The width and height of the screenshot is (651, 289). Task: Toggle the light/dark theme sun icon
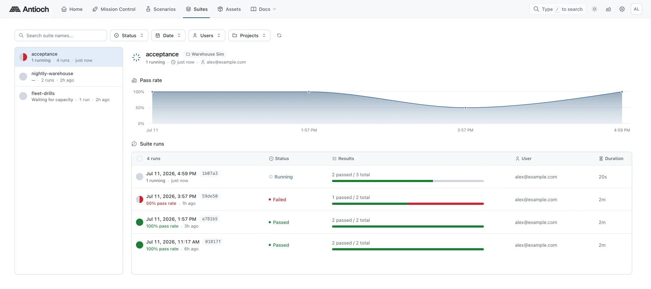pos(595,9)
